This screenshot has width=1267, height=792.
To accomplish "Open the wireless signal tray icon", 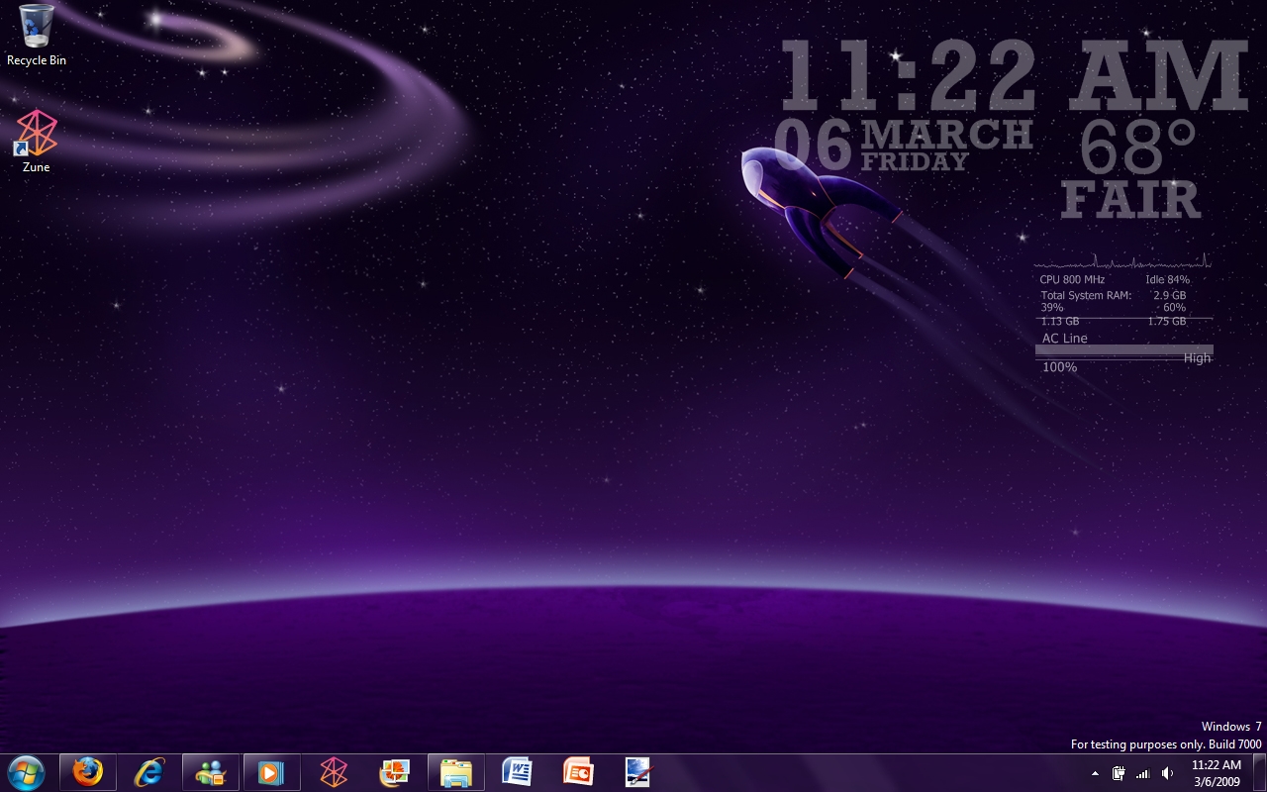I will (1142, 773).
